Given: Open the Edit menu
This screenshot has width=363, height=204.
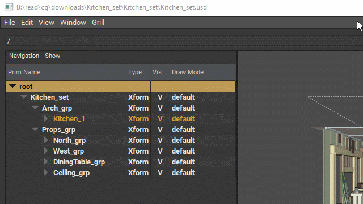Looking at the screenshot, I should point(27,23).
